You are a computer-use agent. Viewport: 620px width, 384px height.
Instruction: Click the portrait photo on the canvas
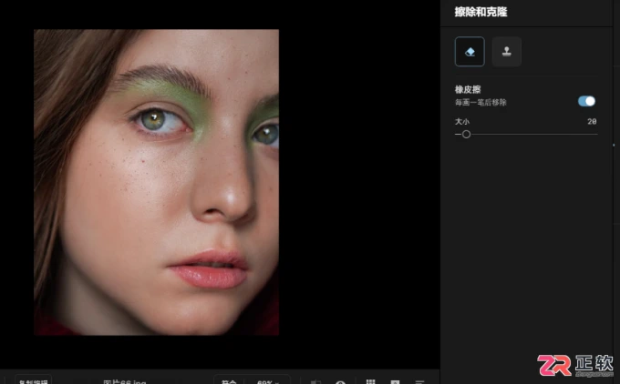156,182
